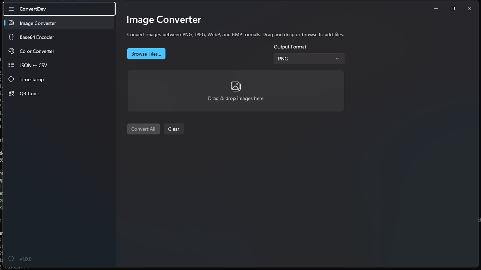Go to JSON ↔ CSV converter

[59, 65]
